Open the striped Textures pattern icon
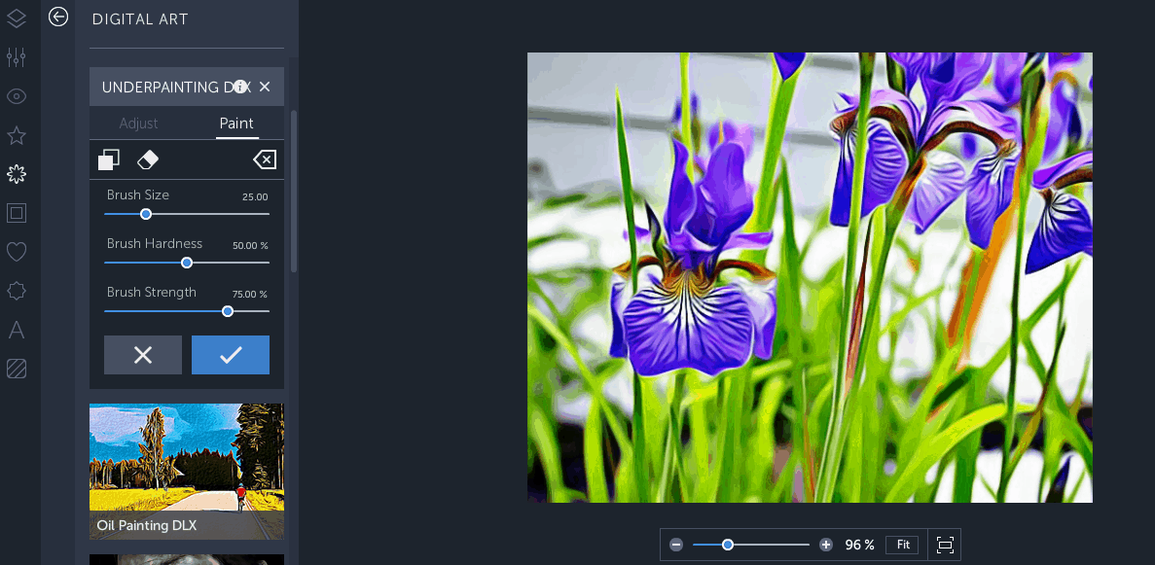This screenshot has height=565, width=1155. coord(17,369)
